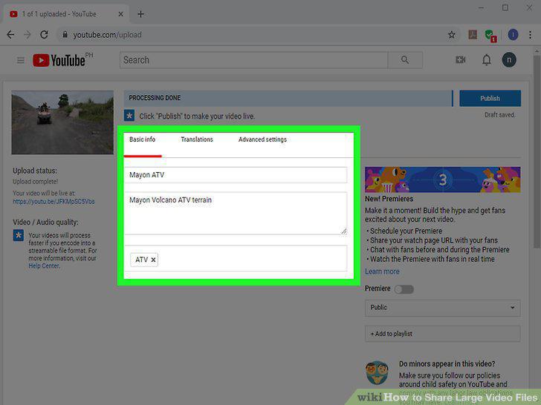Open the green shield extension icon
The image size is (541, 405).
coord(490,36)
